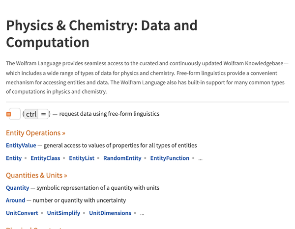Screen dimensions: 295x229
Task: Open the EntityValue function link
Action: point(21,146)
